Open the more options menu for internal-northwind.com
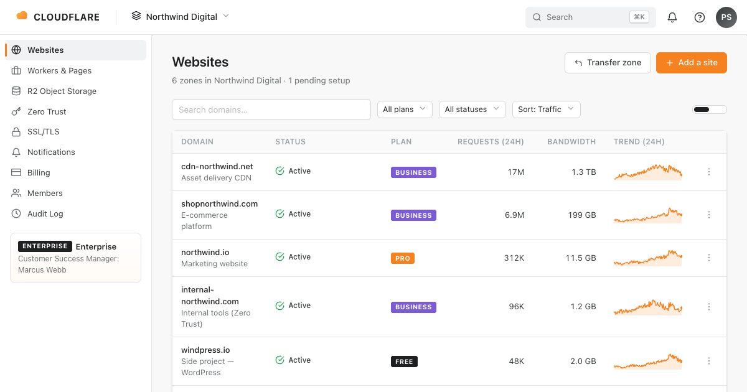 709,307
